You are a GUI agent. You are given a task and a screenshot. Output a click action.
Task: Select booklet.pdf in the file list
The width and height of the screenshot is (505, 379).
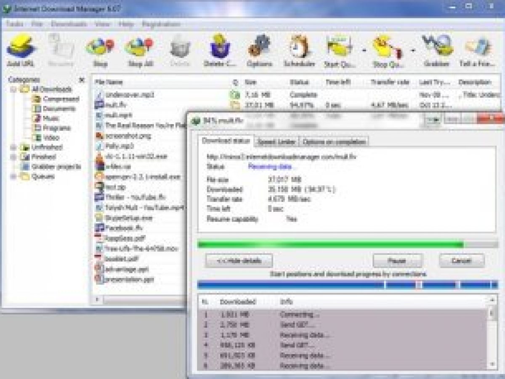point(122,259)
